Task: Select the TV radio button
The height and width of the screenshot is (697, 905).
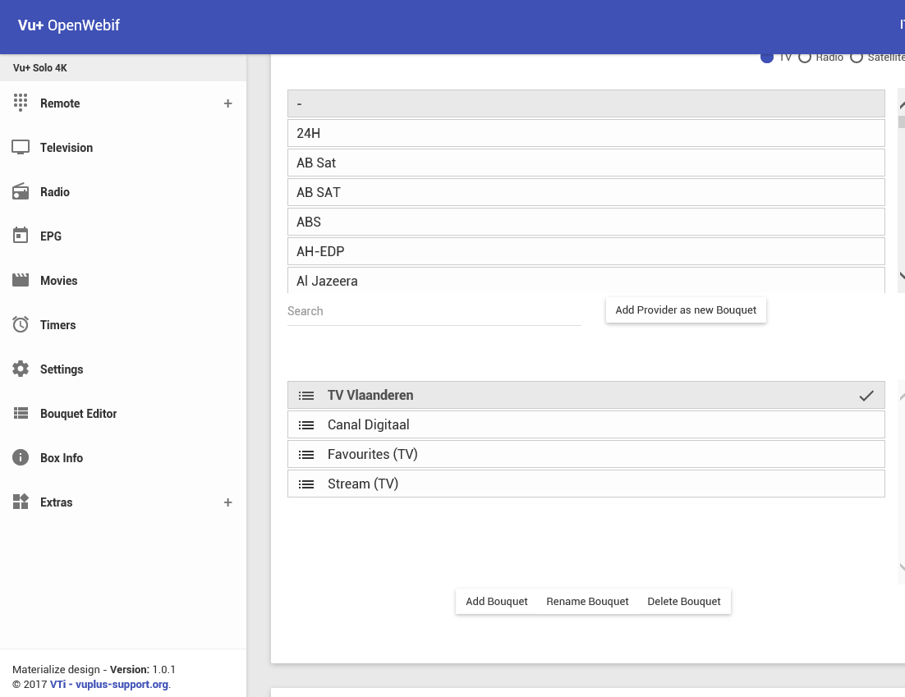Action: [x=767, y=57]
